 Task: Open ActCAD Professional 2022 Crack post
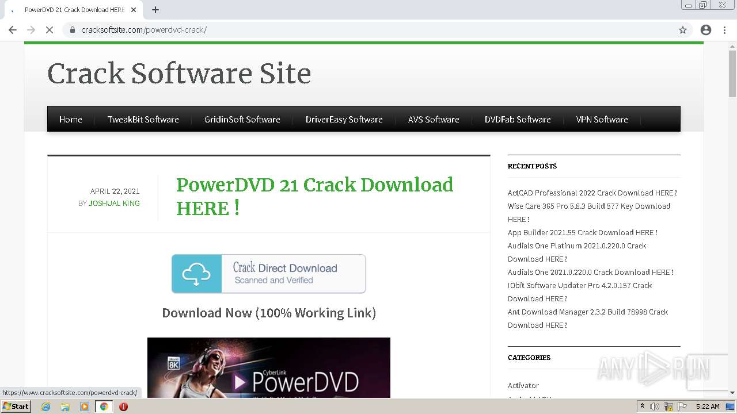(x=592, y=193)
